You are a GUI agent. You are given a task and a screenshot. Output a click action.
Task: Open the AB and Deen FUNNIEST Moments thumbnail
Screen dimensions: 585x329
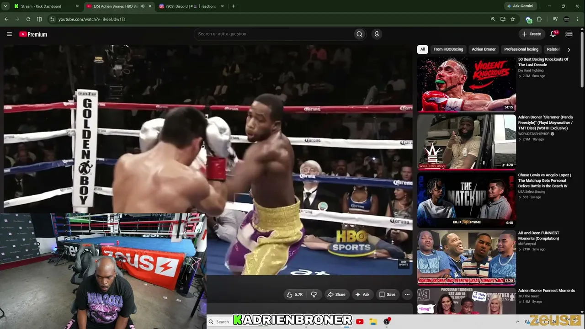point(466,258)
